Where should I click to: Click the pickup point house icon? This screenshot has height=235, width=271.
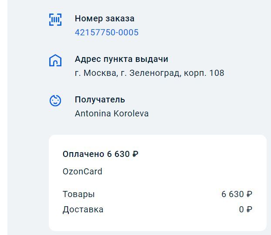(55, 60)
